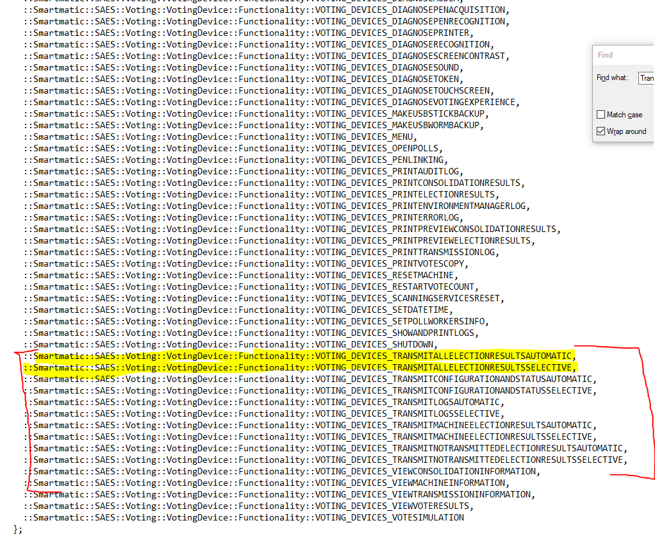Uncheck the Wrap around checkbox
This screenshot has width=655, height=541.
pos(601,131)
